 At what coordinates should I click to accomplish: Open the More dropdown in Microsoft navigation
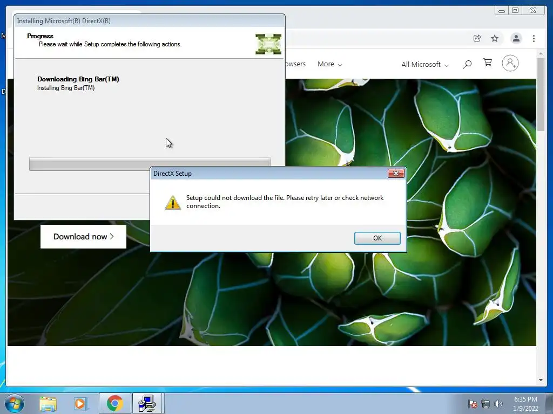(x=330, y=64)
